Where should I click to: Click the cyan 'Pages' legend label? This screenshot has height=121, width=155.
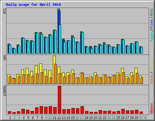(152, 37)
